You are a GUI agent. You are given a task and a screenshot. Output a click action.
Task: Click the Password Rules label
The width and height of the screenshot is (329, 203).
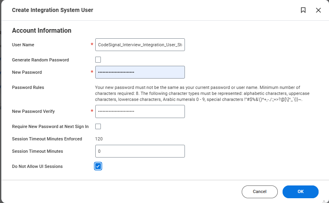28,87
